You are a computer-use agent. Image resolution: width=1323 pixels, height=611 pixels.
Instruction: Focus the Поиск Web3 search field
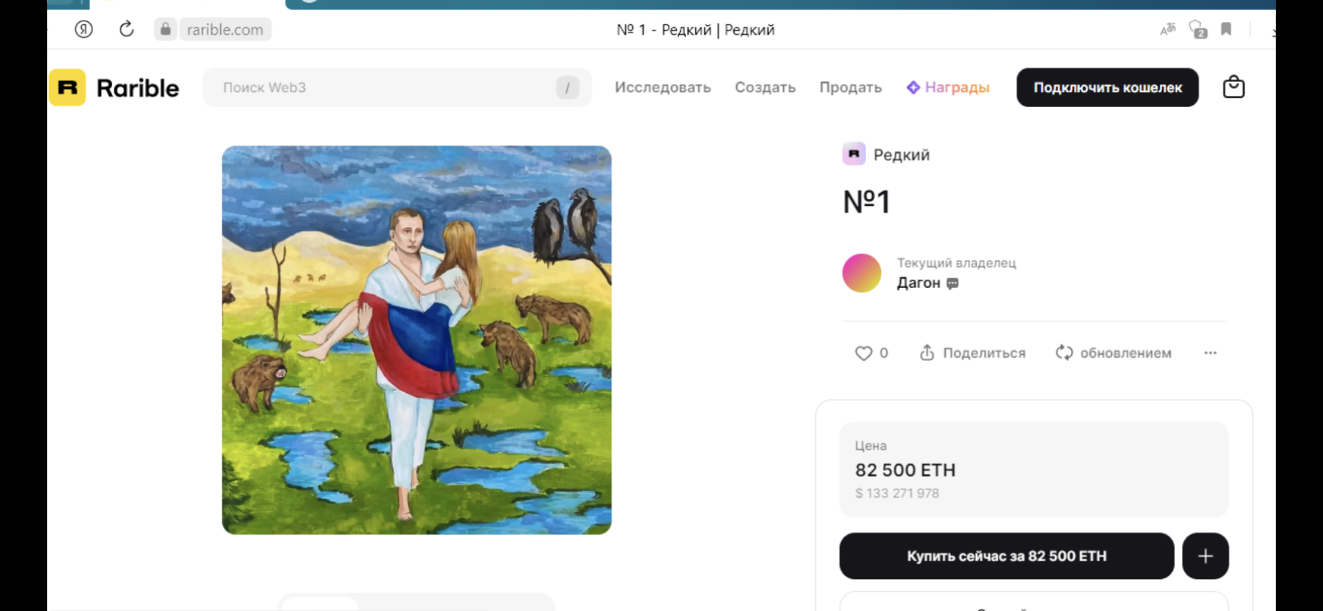397,87
